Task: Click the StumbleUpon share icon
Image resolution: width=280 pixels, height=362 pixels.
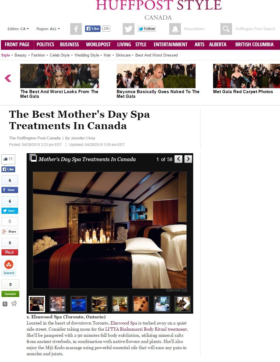Action: coord(9,264)
